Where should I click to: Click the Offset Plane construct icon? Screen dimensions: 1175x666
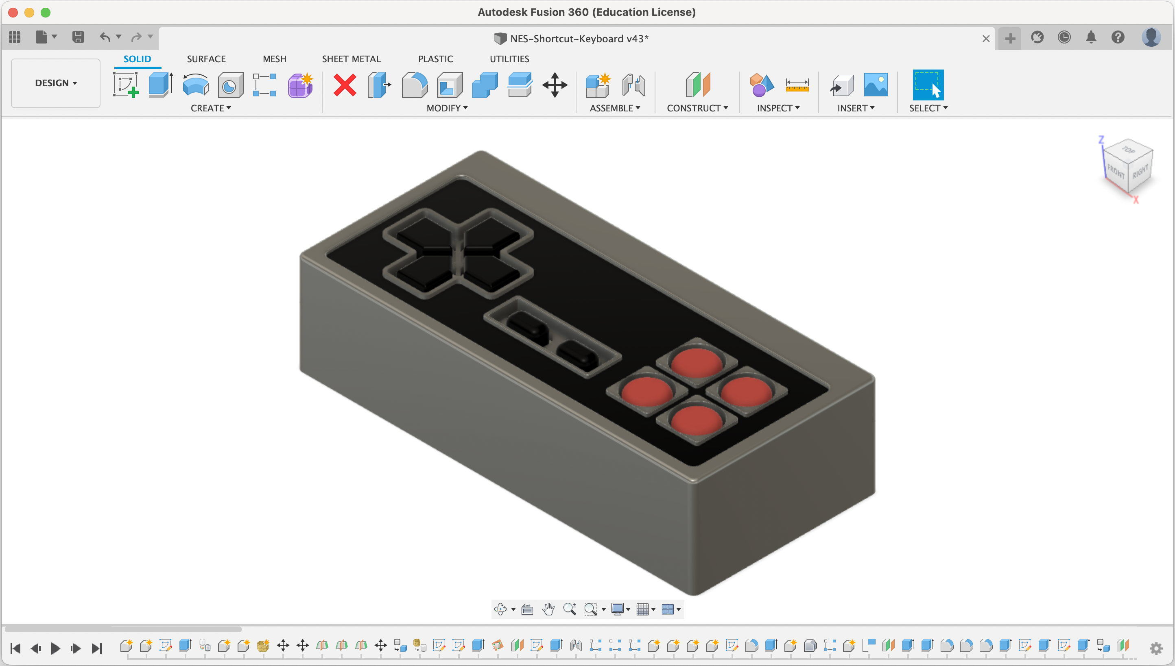tap(698, 85)
